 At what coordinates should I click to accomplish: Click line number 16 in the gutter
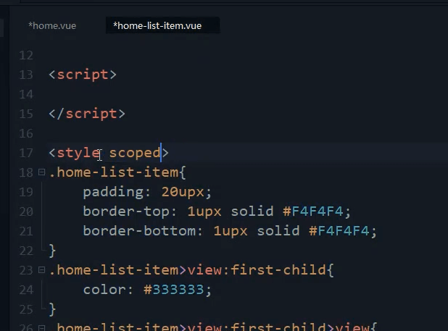pyautogui.click(x=26, y=133)
